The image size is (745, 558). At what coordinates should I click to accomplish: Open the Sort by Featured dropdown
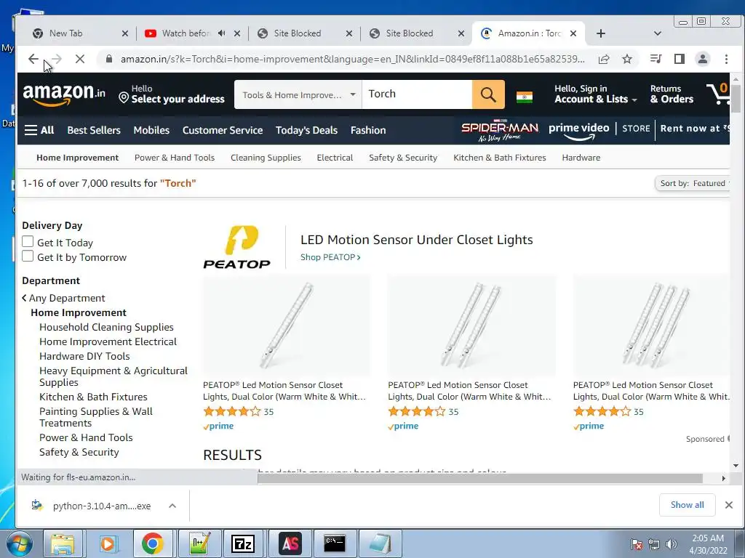(x=693, y=183)
